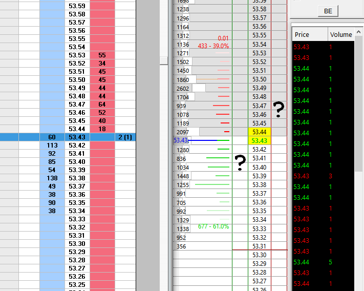
Task: Click ask size 18 at 53.44
Action: point(102,129)
